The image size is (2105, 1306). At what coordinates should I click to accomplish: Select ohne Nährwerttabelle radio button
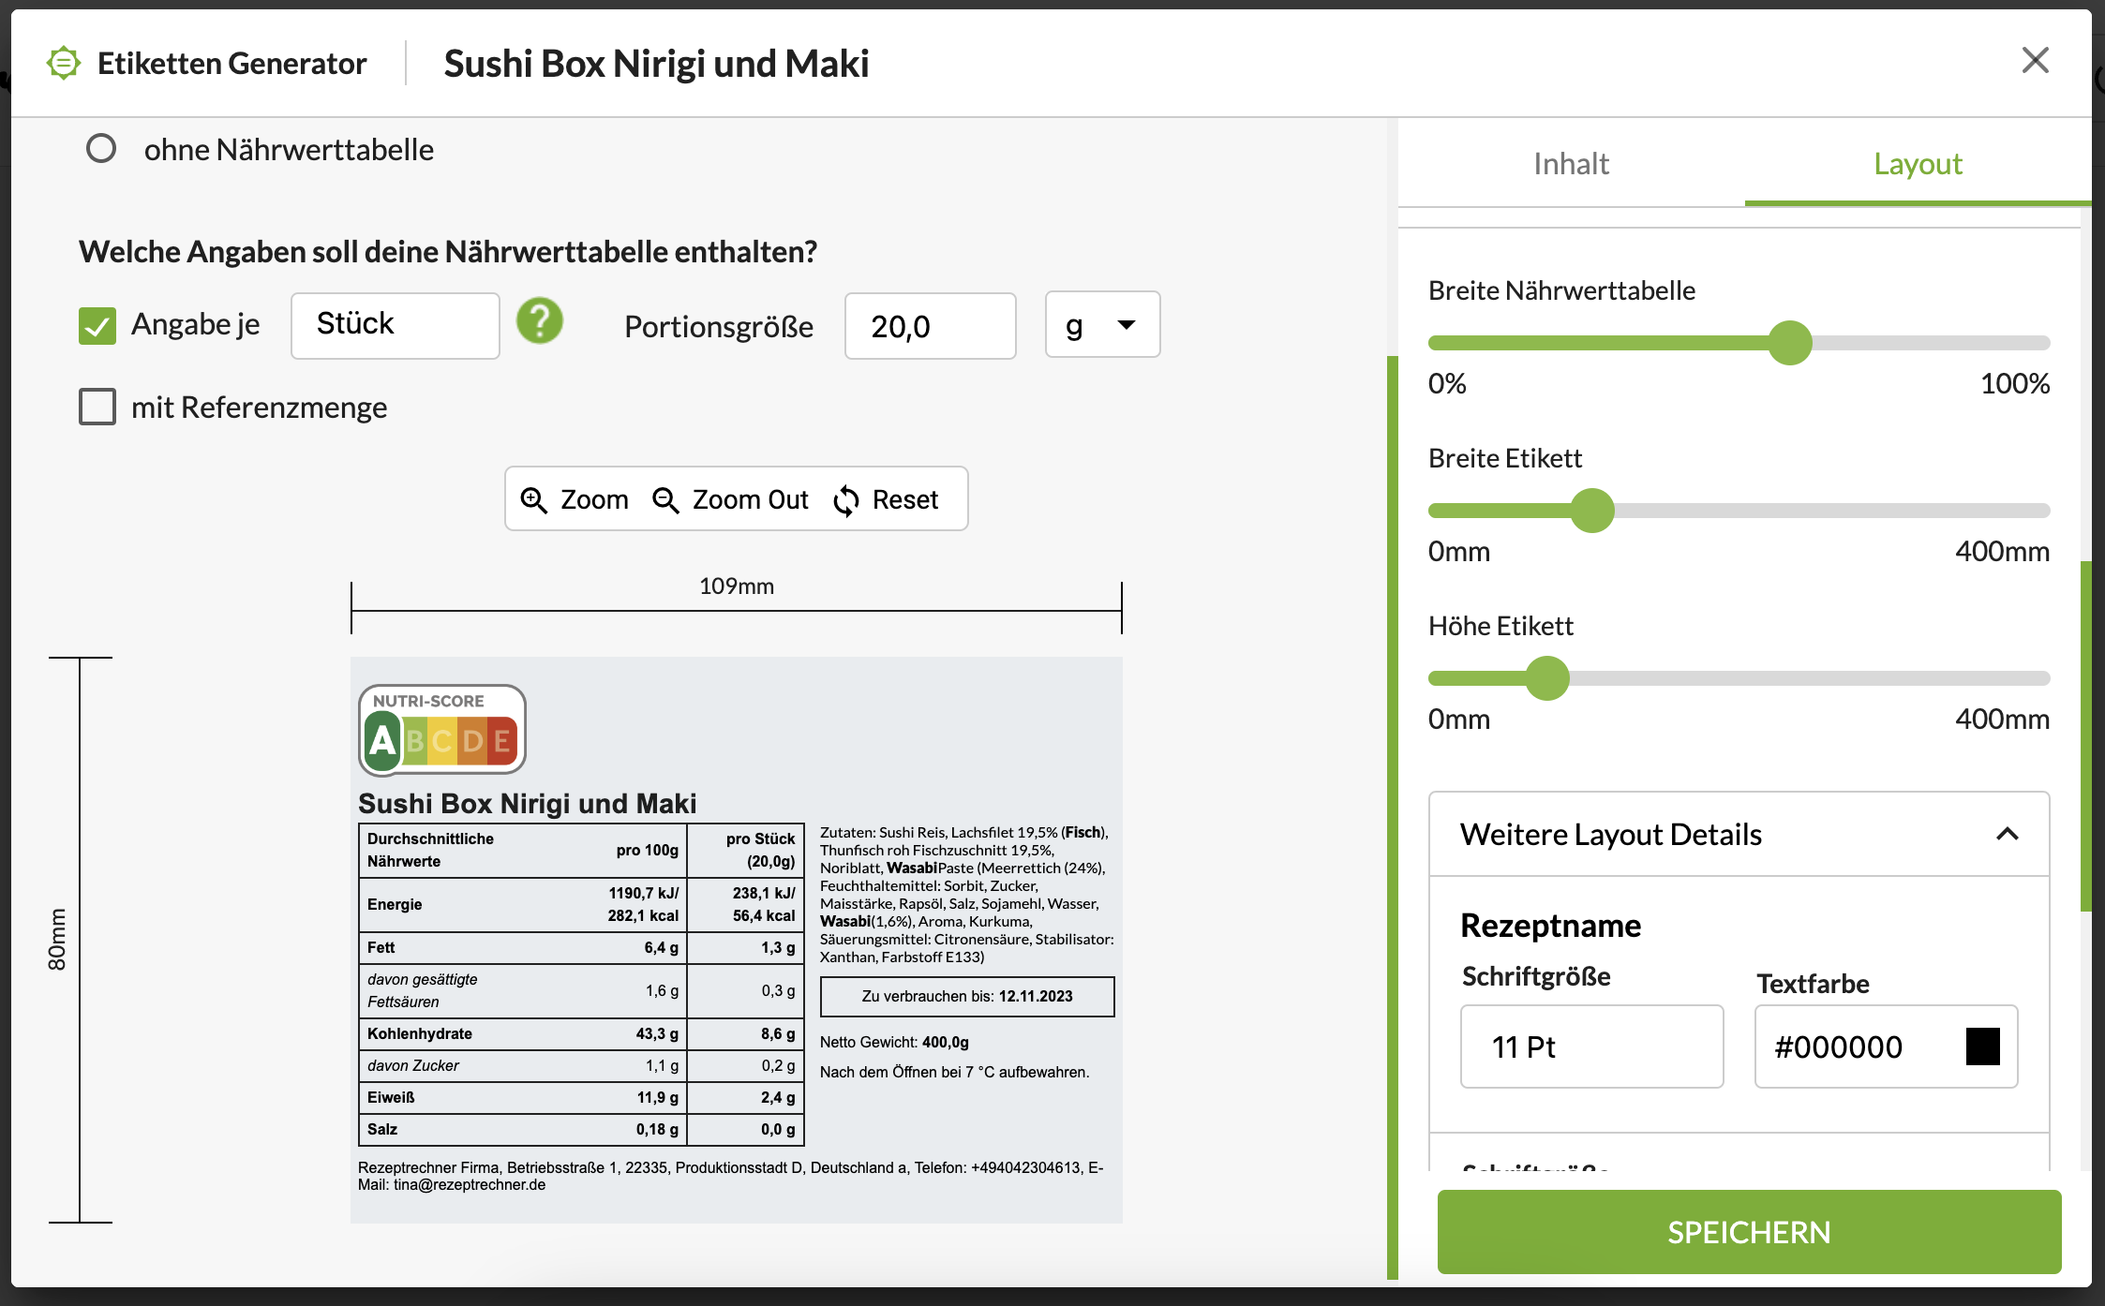click(x=101, y=149)
